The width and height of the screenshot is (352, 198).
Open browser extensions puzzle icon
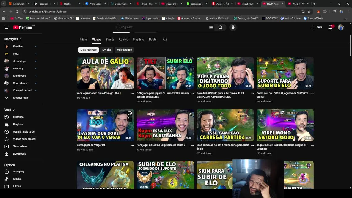coord(325,12)
